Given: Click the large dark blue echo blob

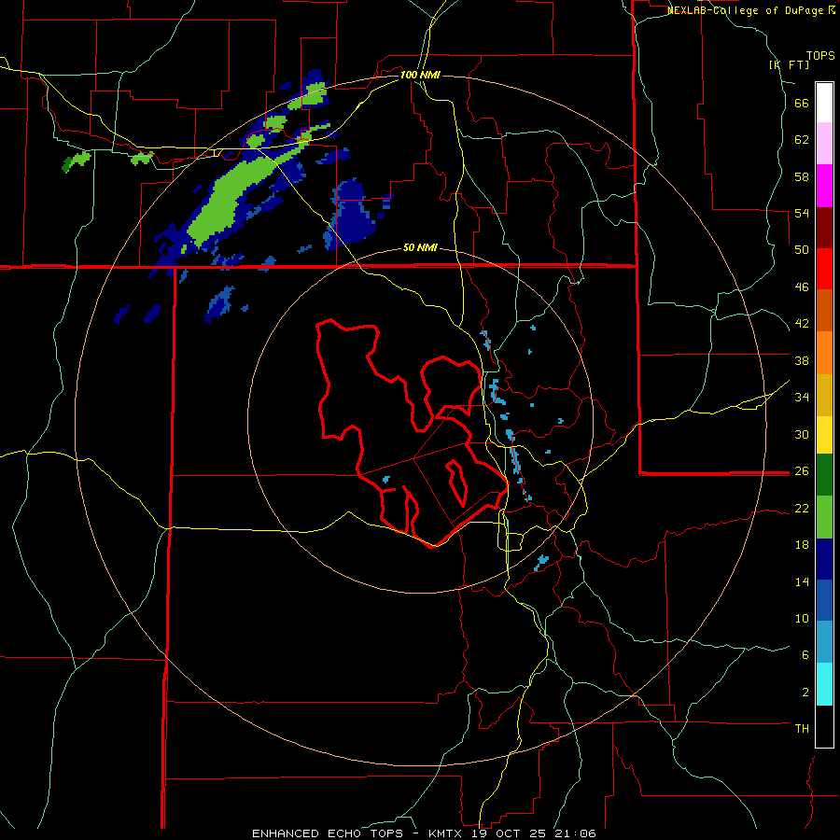Looking at the screenshot, I should [x=351, y=215].
